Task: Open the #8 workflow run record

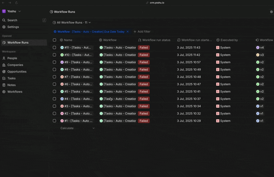Action: click(x=78, y=70)
